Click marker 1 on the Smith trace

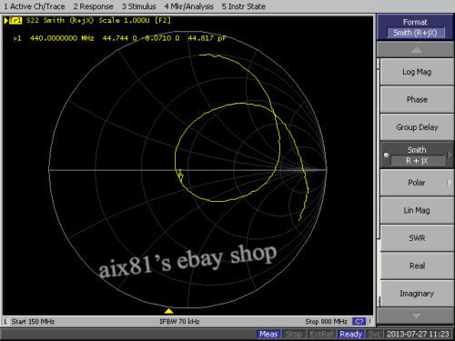(180, 176)
